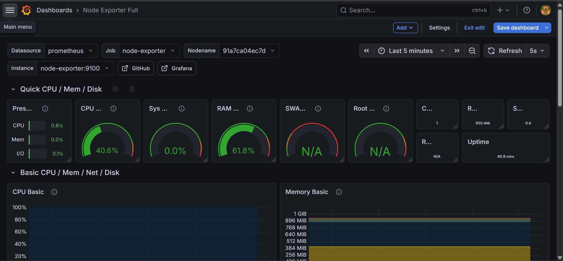This screenshot has height=261, width=563.
Task: Open the Grafana link
Action: [177, 68]
